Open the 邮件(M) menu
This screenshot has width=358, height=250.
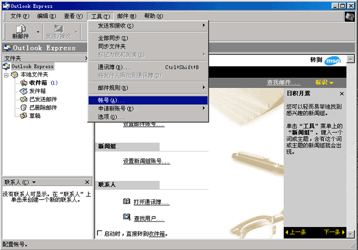127,16
